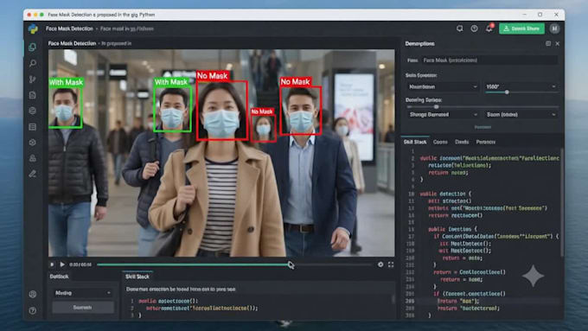Switch to the Coons tab
The image size is (588, 331).
(440, 142)
